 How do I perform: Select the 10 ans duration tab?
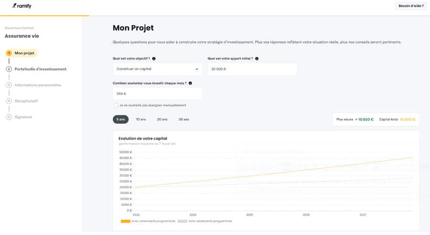141,119
